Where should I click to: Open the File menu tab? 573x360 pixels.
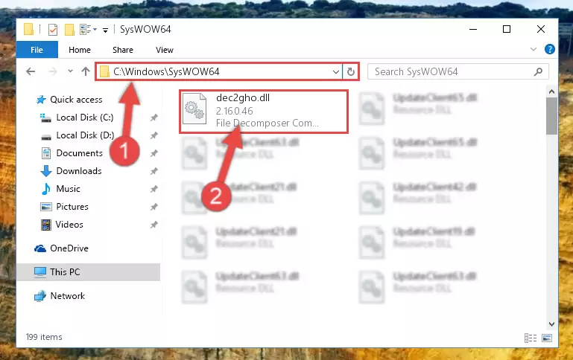pyautogui.click(x=37, y=50)
